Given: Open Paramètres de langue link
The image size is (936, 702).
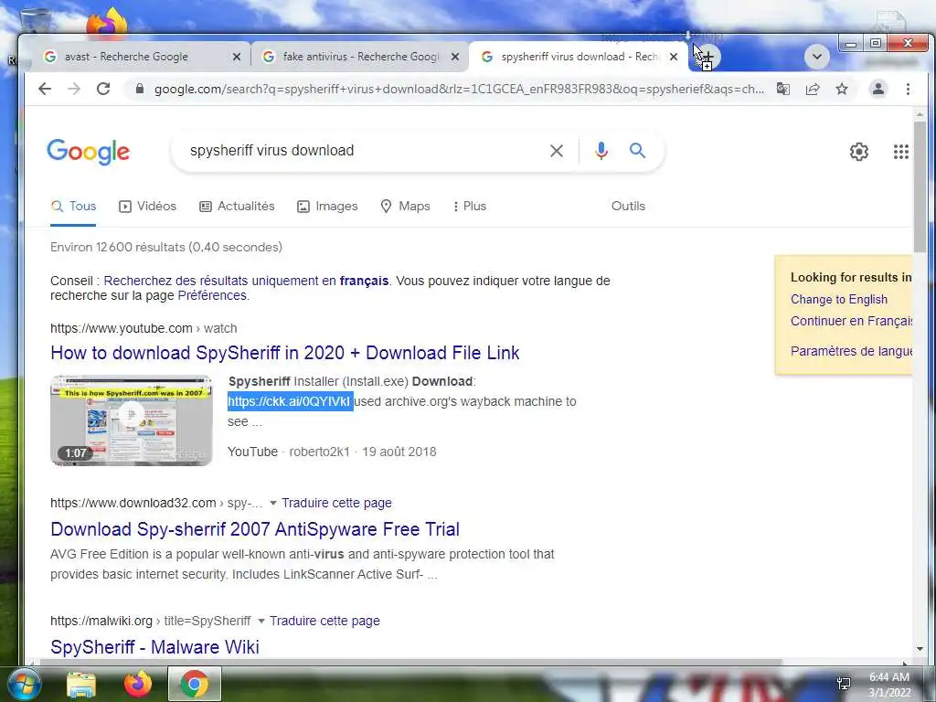Looking at the screenshot, I should (851, 351).
